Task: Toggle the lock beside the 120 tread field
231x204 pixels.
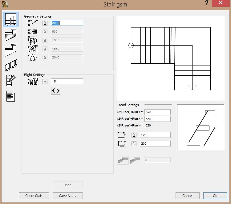Action: coord(134,135)
